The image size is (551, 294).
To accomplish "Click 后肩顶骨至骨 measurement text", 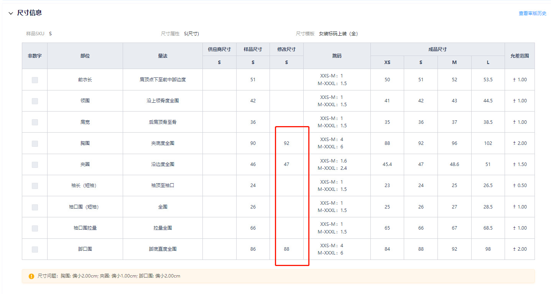I will (x=163, y=122).
